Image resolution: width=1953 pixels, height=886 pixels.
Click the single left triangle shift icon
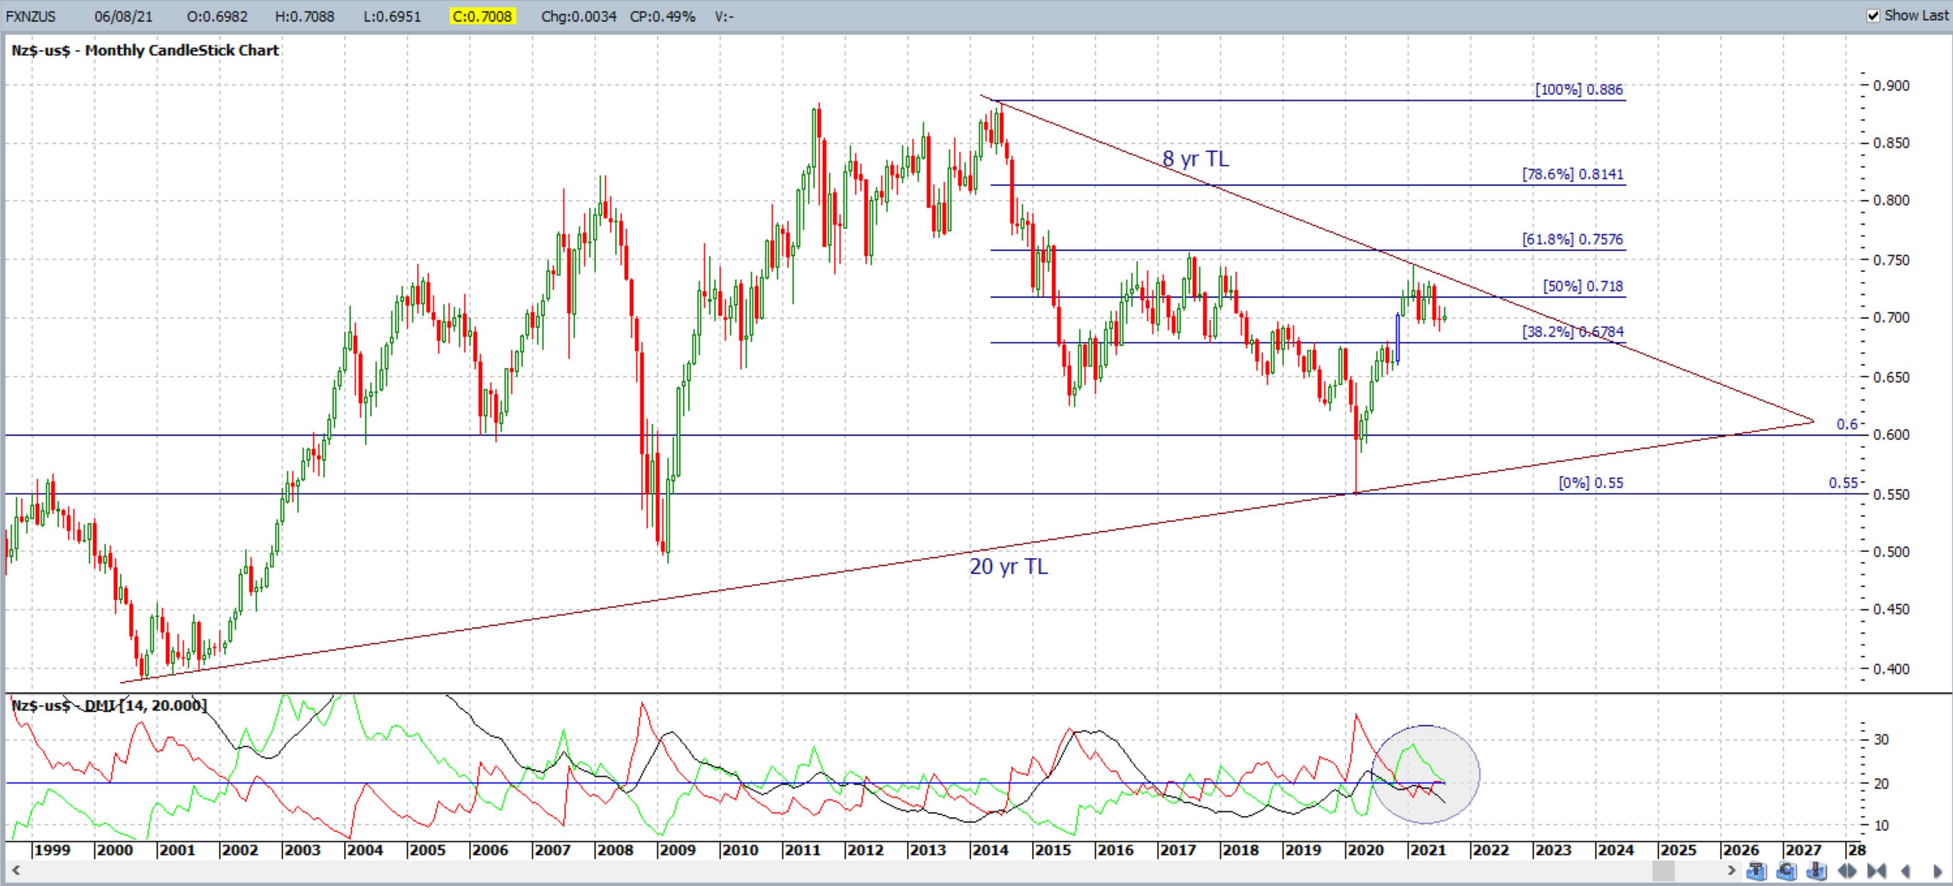[x=1905, y=871]
